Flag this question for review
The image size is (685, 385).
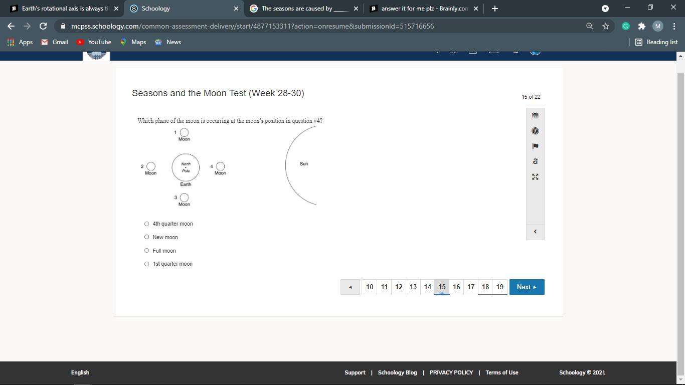[535, 146]
